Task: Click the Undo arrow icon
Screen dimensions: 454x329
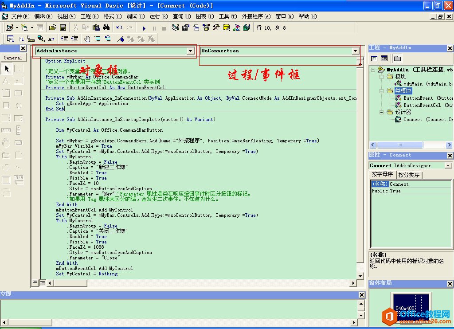Action: point(119,27)
